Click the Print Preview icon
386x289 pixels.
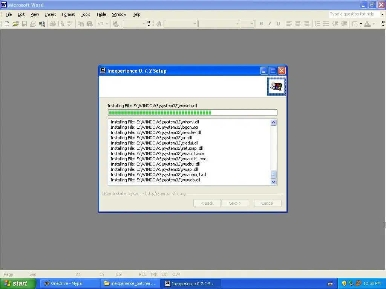61,24
